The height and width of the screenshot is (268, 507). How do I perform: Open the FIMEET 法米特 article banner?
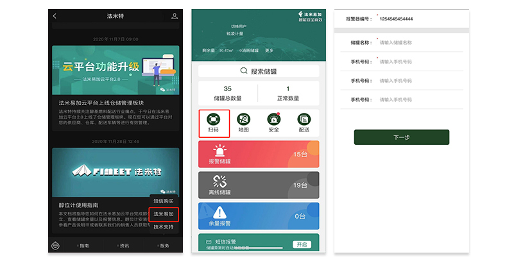coord(116,172)
